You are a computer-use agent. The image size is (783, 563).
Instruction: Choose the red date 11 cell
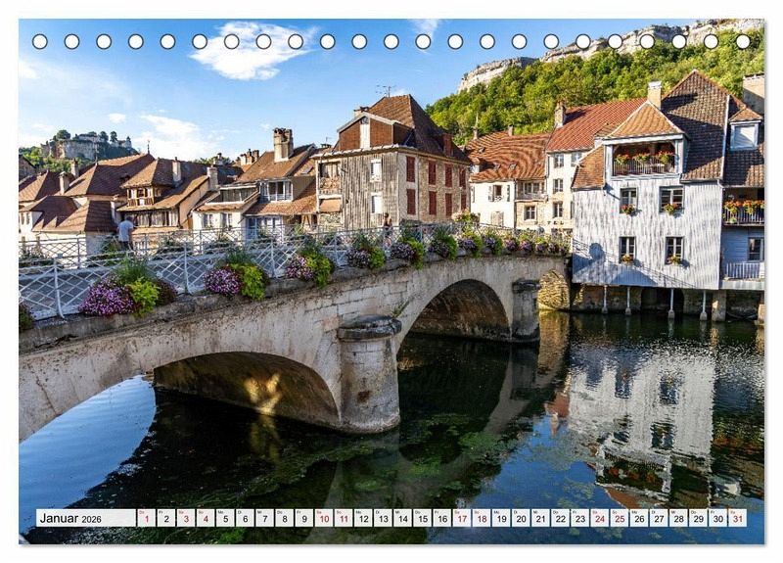(x=344, y=518)
